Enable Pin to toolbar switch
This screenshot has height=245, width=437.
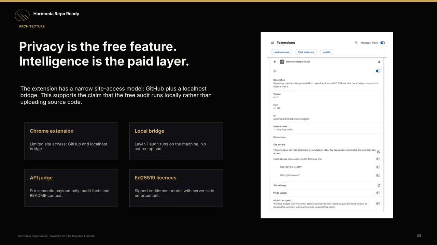[x=378, y=193]
